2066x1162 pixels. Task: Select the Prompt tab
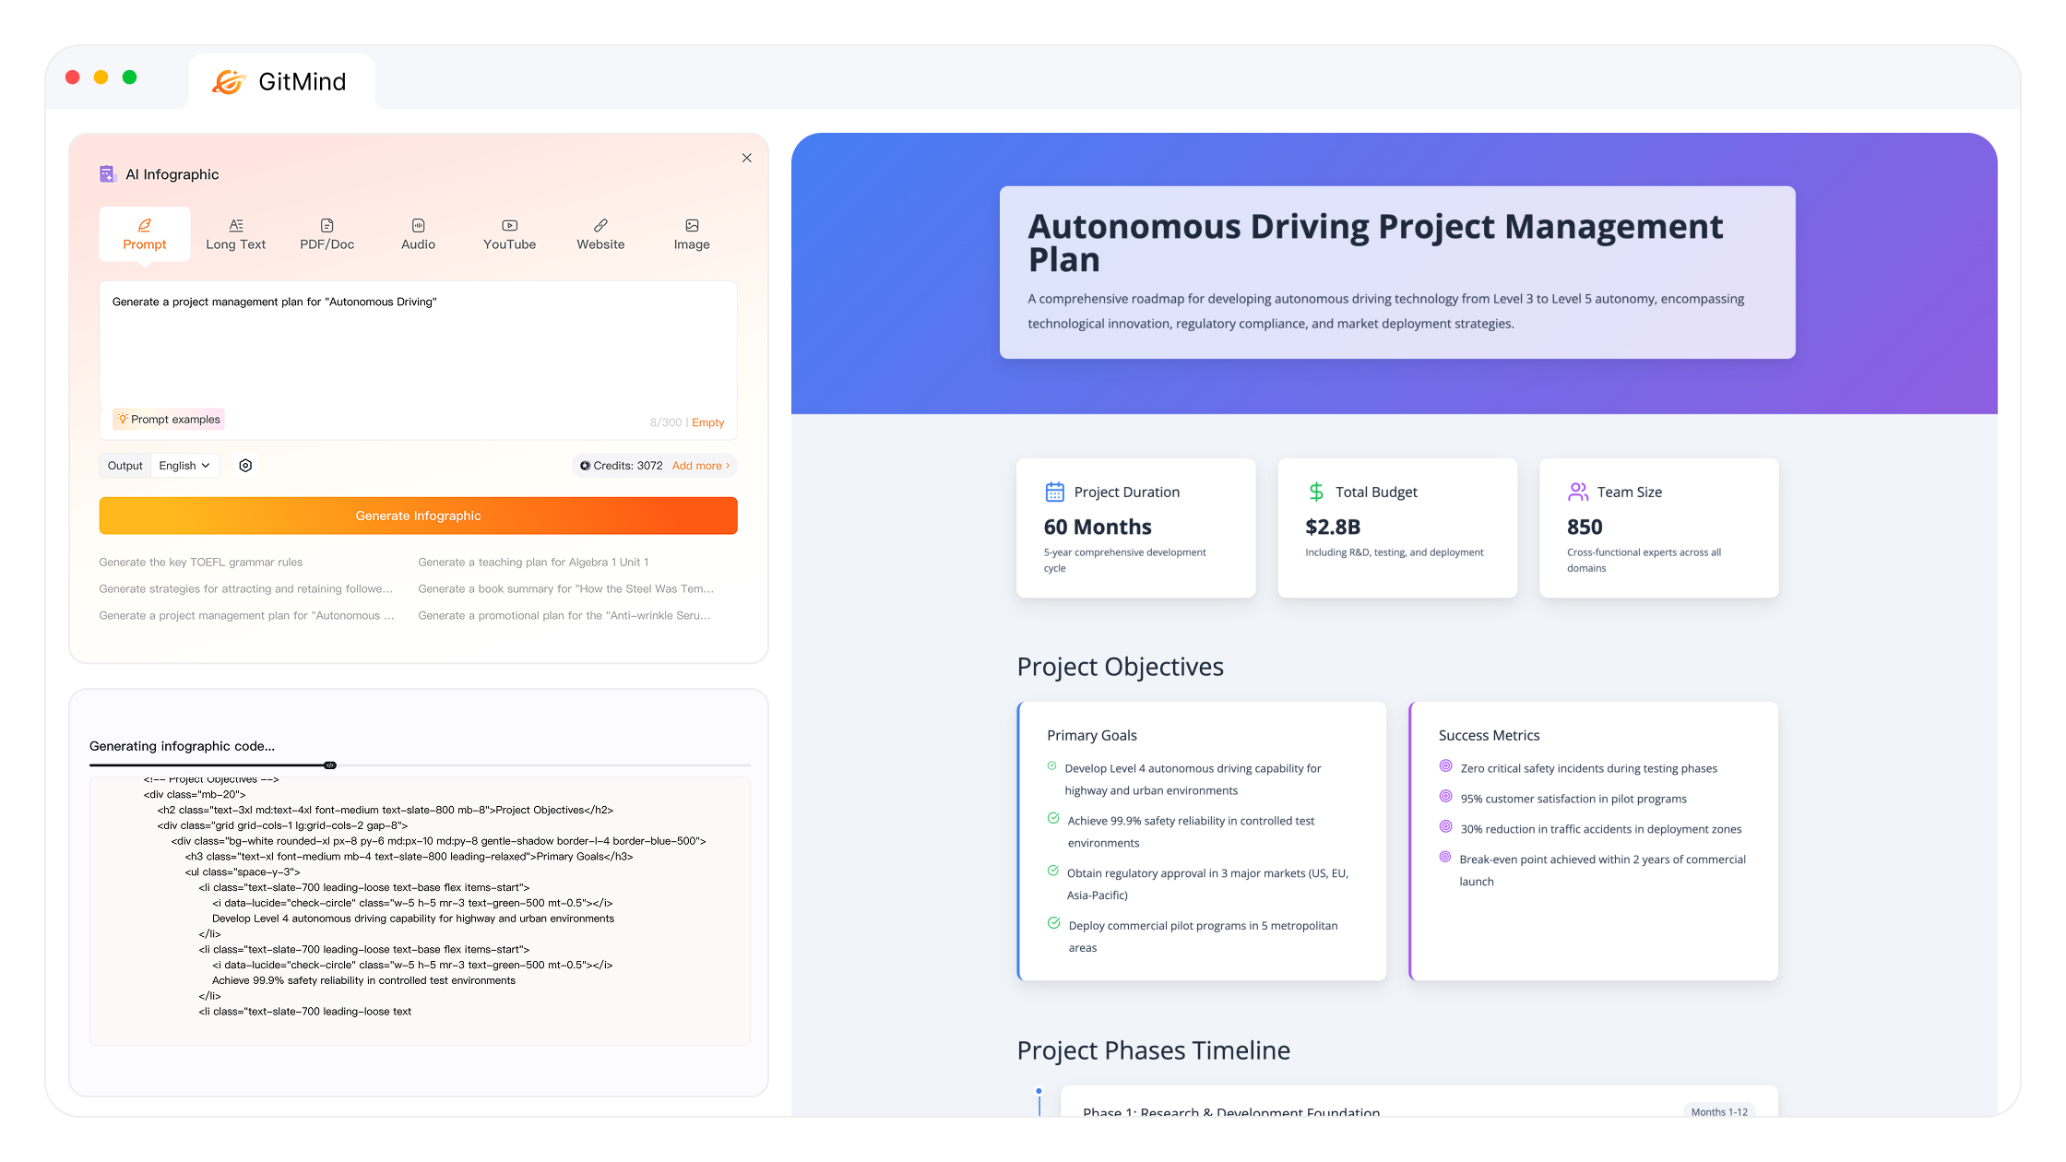click(x=145, y=234)
